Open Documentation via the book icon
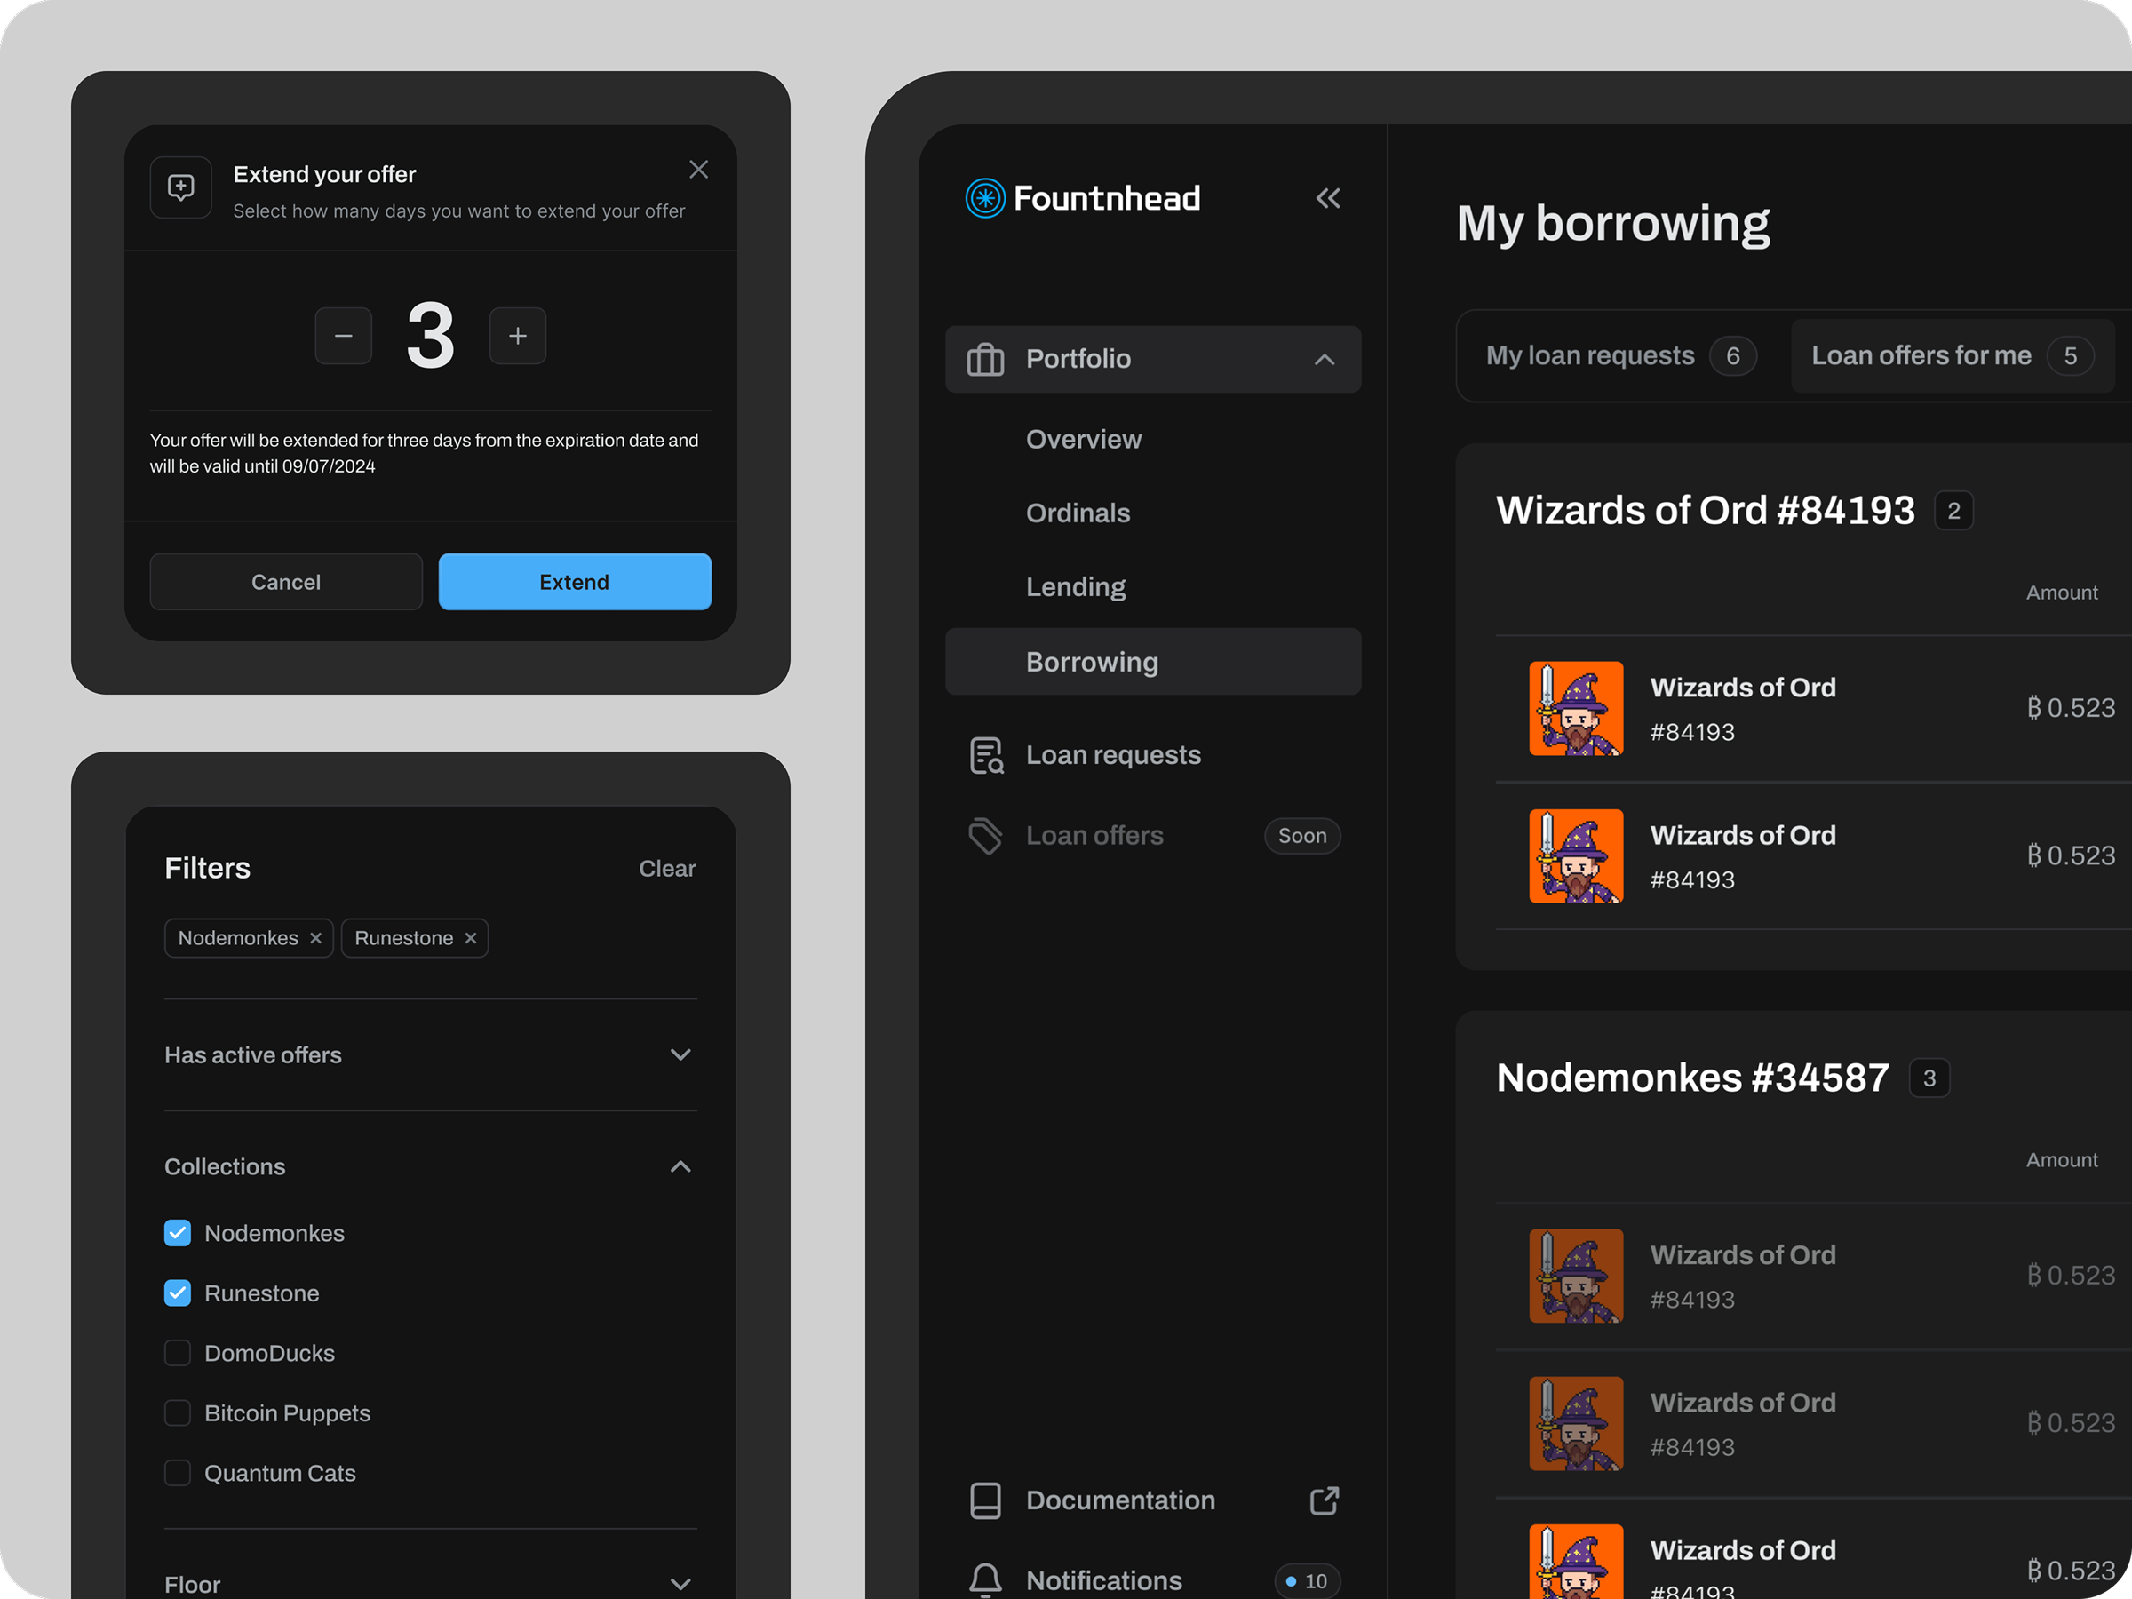 985,1500
